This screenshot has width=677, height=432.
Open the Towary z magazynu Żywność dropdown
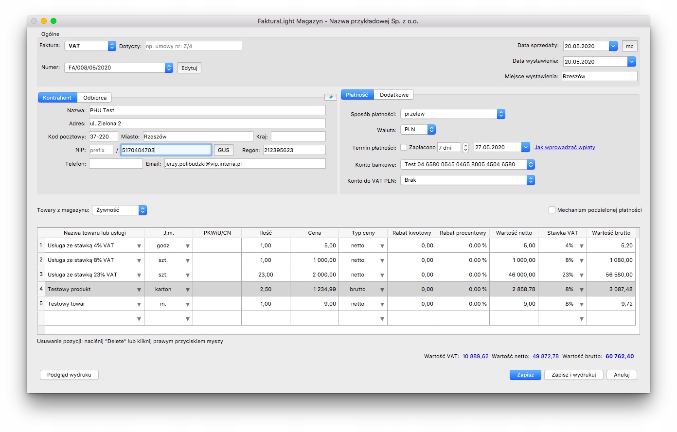142,210
